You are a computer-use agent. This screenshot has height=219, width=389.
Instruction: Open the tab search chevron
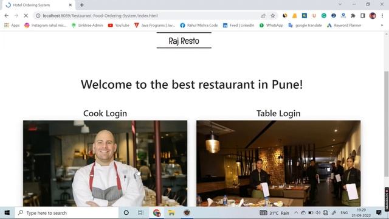click(x=340, y=4)
